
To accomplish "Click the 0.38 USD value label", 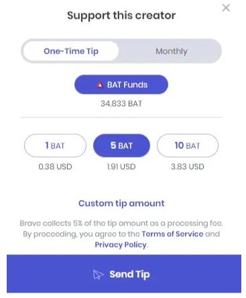I will click(55, 166).
